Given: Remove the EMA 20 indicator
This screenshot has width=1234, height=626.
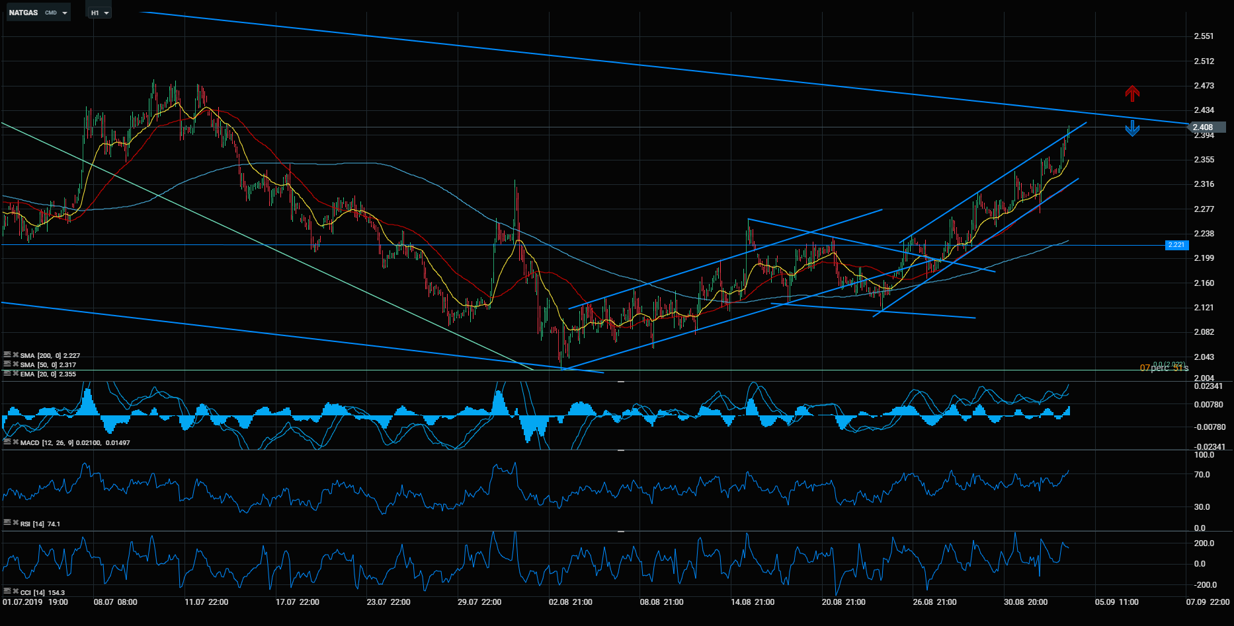Looking at the screenshot, I should coord(15,373).
